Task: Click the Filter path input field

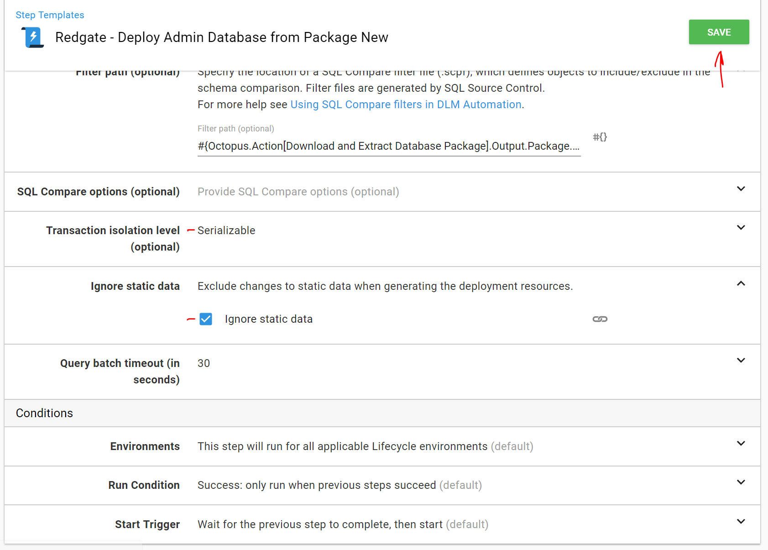Action: click(389, 146)
